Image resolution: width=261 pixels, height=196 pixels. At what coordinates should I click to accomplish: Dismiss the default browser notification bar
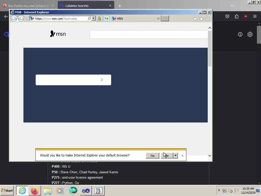[182, 156]
